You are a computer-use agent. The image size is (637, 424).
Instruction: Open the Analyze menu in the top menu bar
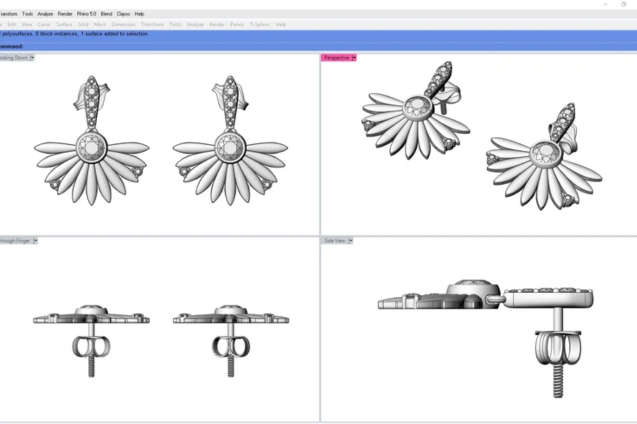45,13
